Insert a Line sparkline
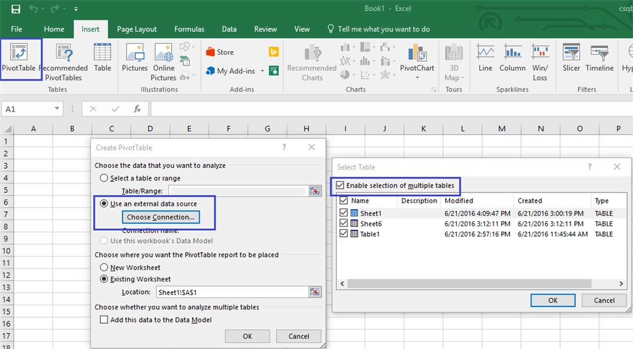Viewport: 633px width, 349px height. click(x=485, y=59)
